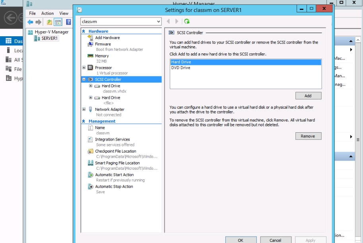Screen dimensions: 363x243
Task: Select Hard Drive in the drive type list
Action: point(246,62)
